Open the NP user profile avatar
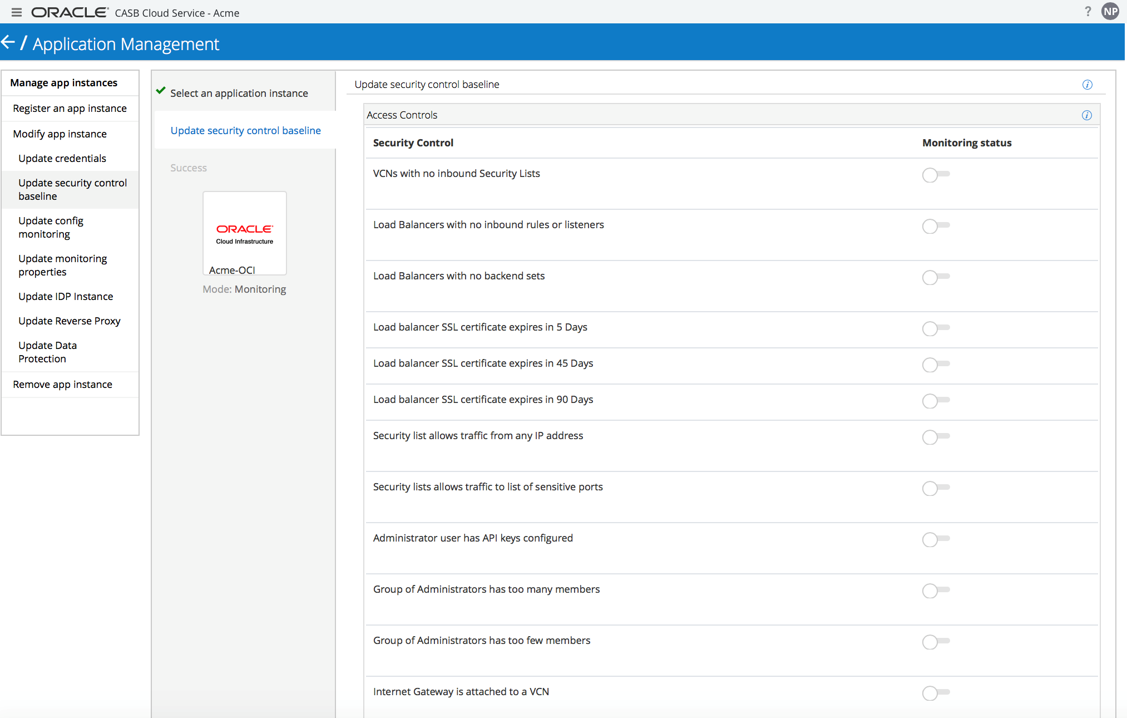This screenshot has height=718, width=1127. 1110,12
